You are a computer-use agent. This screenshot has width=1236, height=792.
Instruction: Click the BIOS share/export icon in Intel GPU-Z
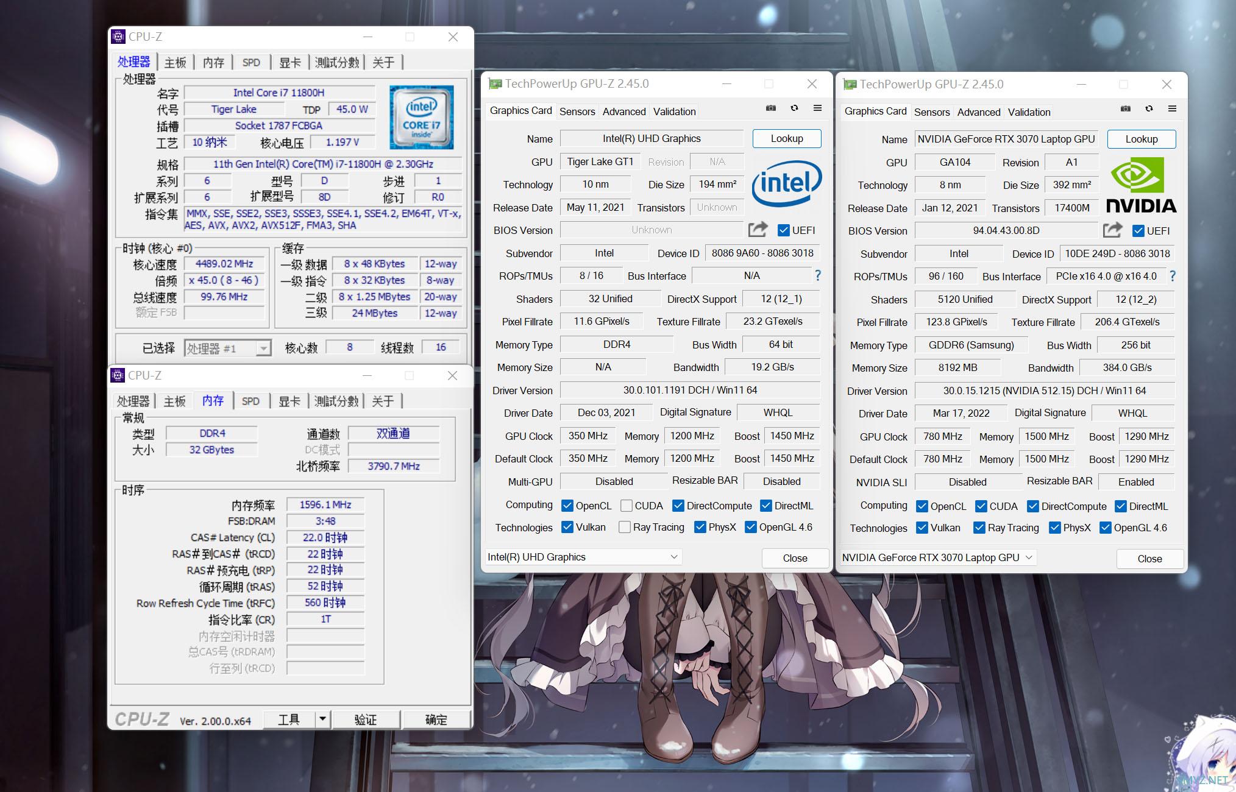tap(758, 230)
